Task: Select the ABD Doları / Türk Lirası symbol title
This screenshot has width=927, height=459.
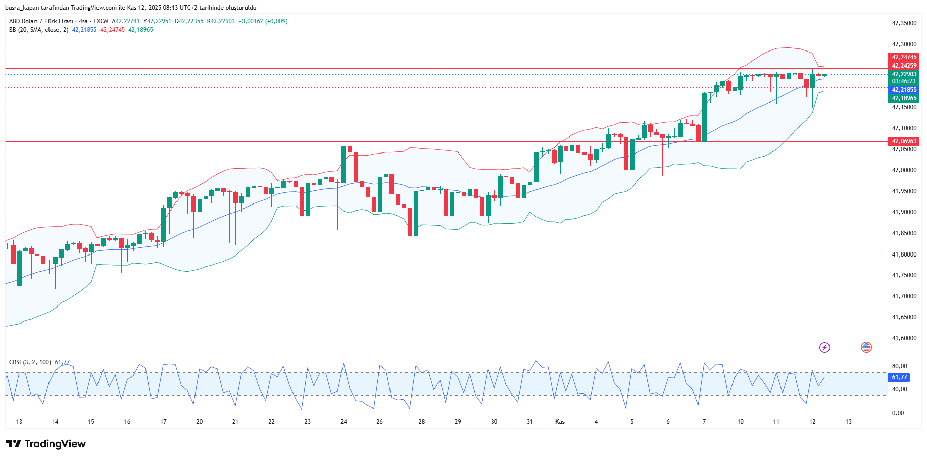Action: pyautogui.click(x=41, y=21)
